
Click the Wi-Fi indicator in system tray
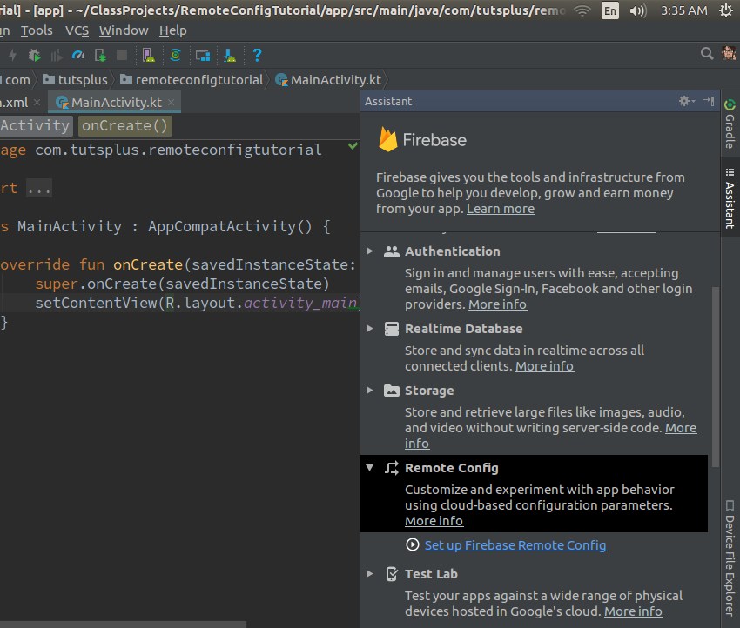[x=582, y=10]
